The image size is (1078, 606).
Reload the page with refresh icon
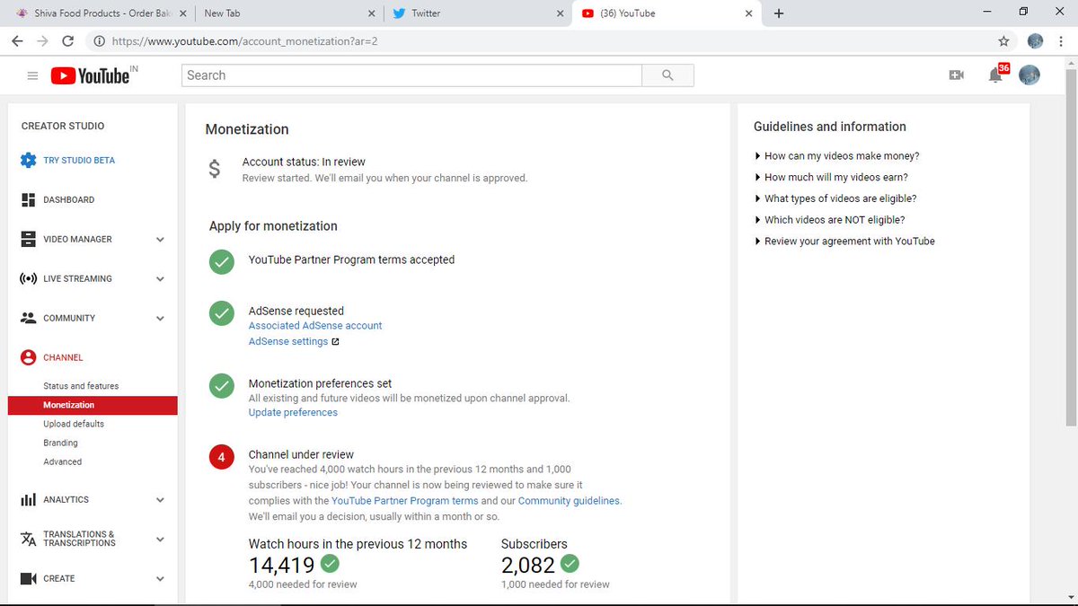click(x=68, y=41)
